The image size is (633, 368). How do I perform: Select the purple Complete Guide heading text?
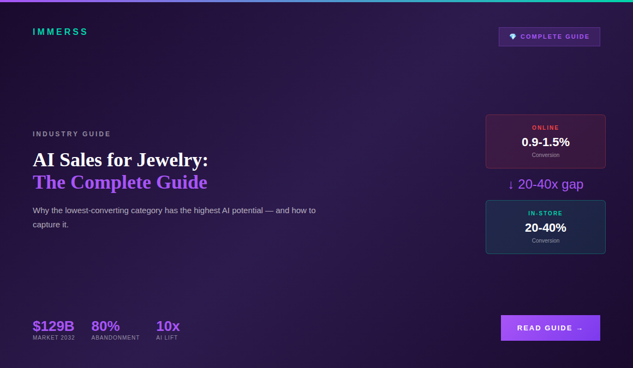pos(120,183)
